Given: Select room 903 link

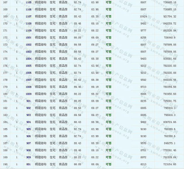Looking at the screenshot, I should pos(28,115).
